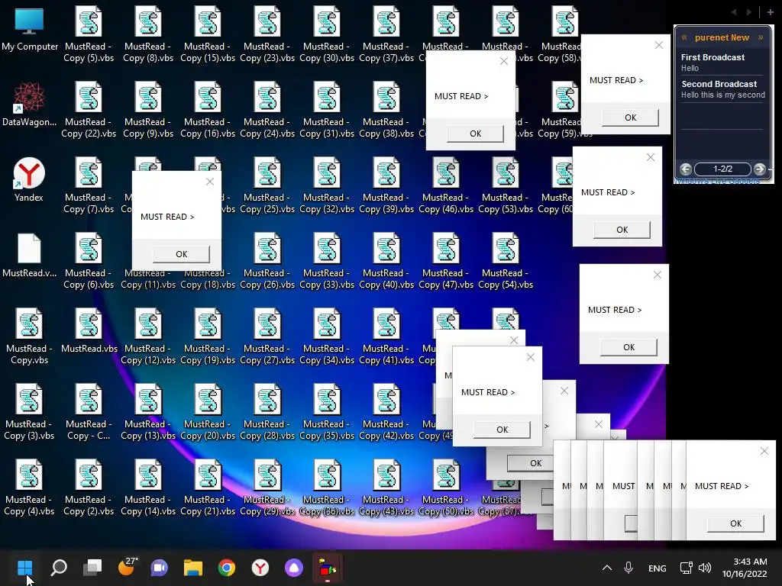Select MustRead - Copy (41).vbs icon
782x586 pixels.
(x=386, y=336)
